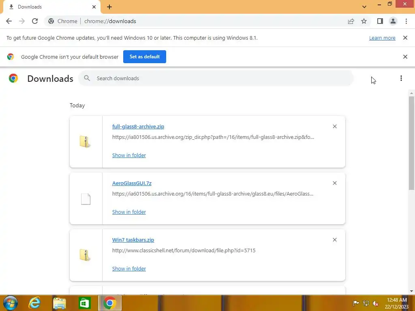Open a new tab with plus button

point(109,7)
